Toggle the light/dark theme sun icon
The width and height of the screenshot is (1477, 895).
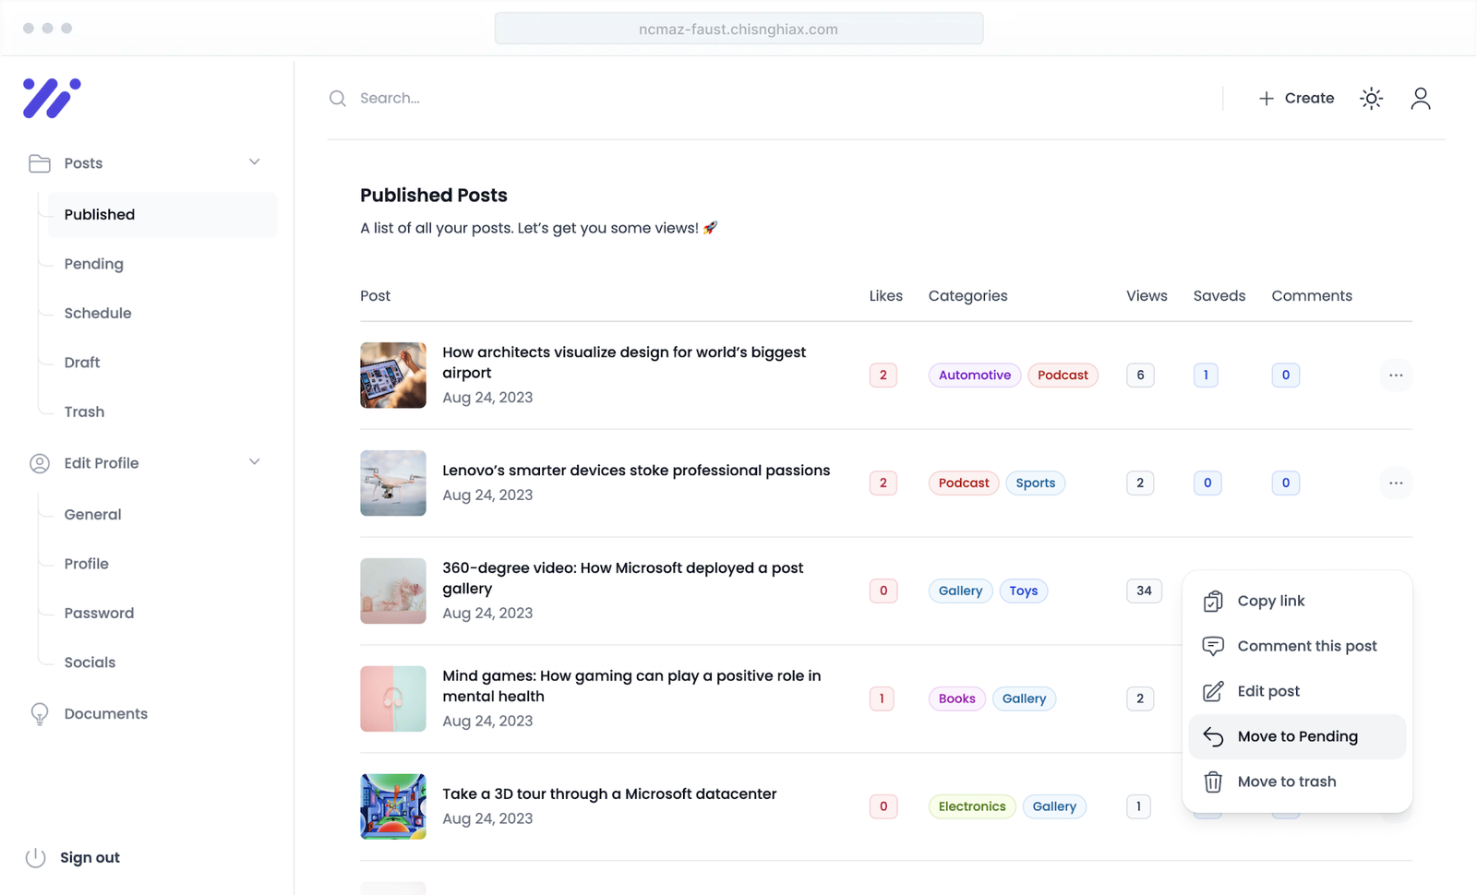point(1371,98)
